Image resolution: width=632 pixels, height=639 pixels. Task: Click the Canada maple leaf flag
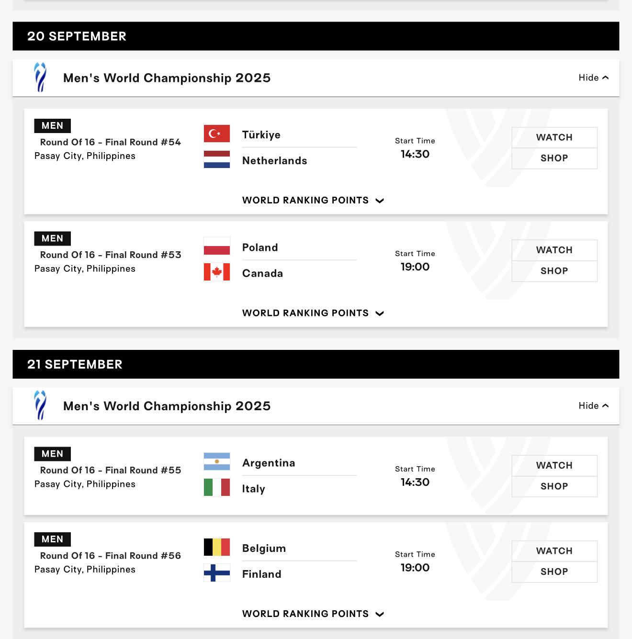(x=217, y=272)
